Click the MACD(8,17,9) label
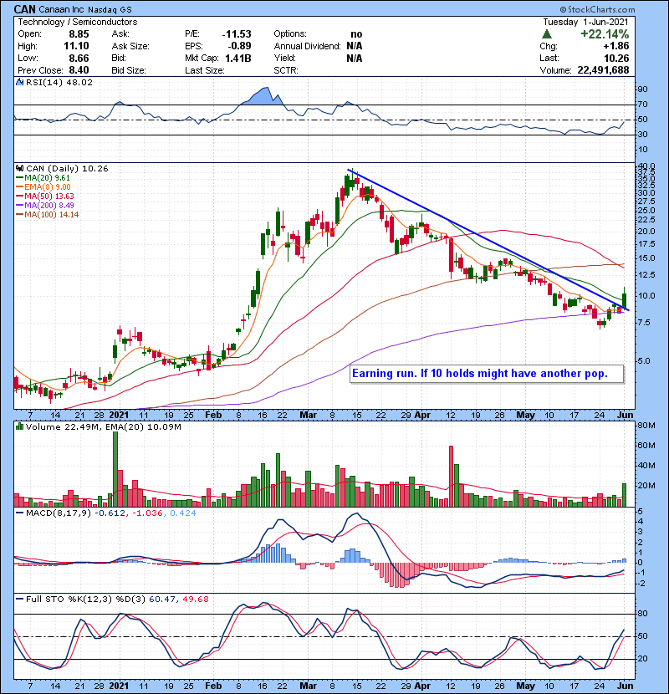This screenshot has width=669, height=694. point(58,513)
